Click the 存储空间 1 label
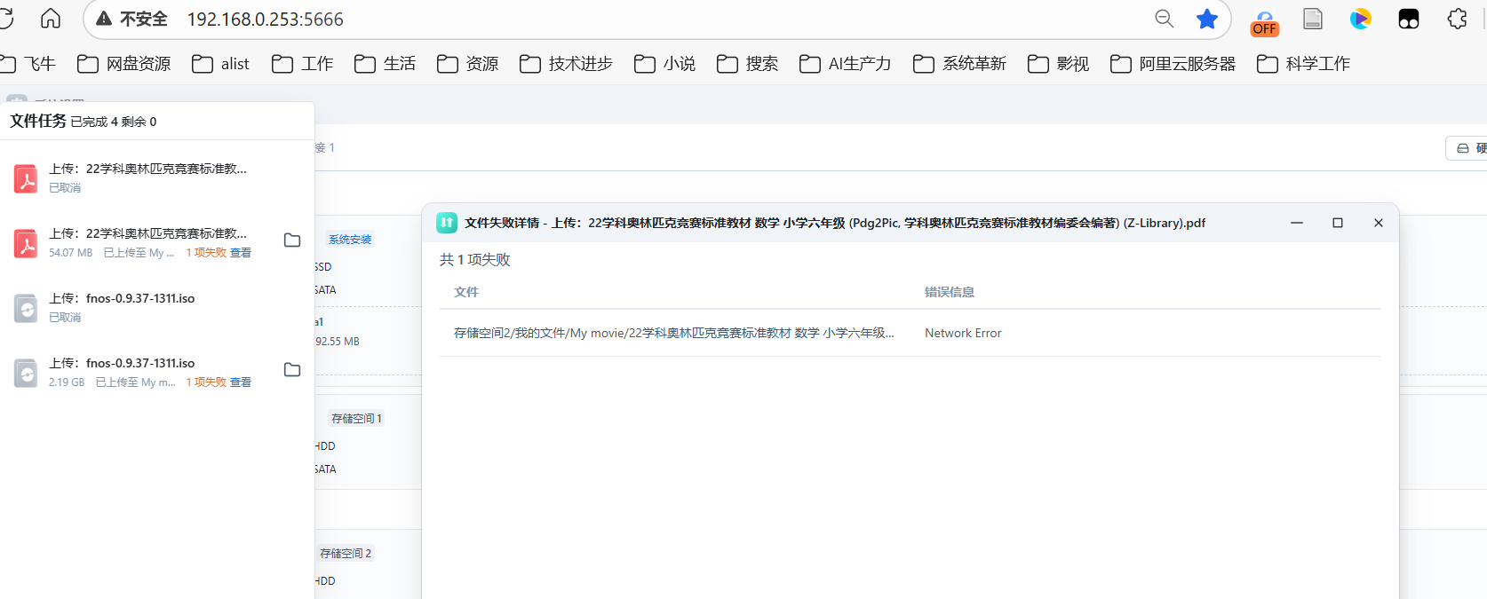Screen dimensions: 1487x599 (x=356, y=419)
